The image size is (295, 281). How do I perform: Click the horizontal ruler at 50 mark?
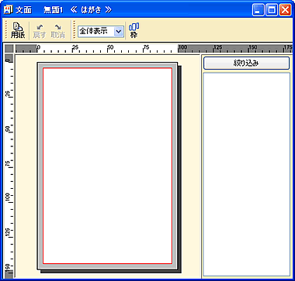(110, 48)
